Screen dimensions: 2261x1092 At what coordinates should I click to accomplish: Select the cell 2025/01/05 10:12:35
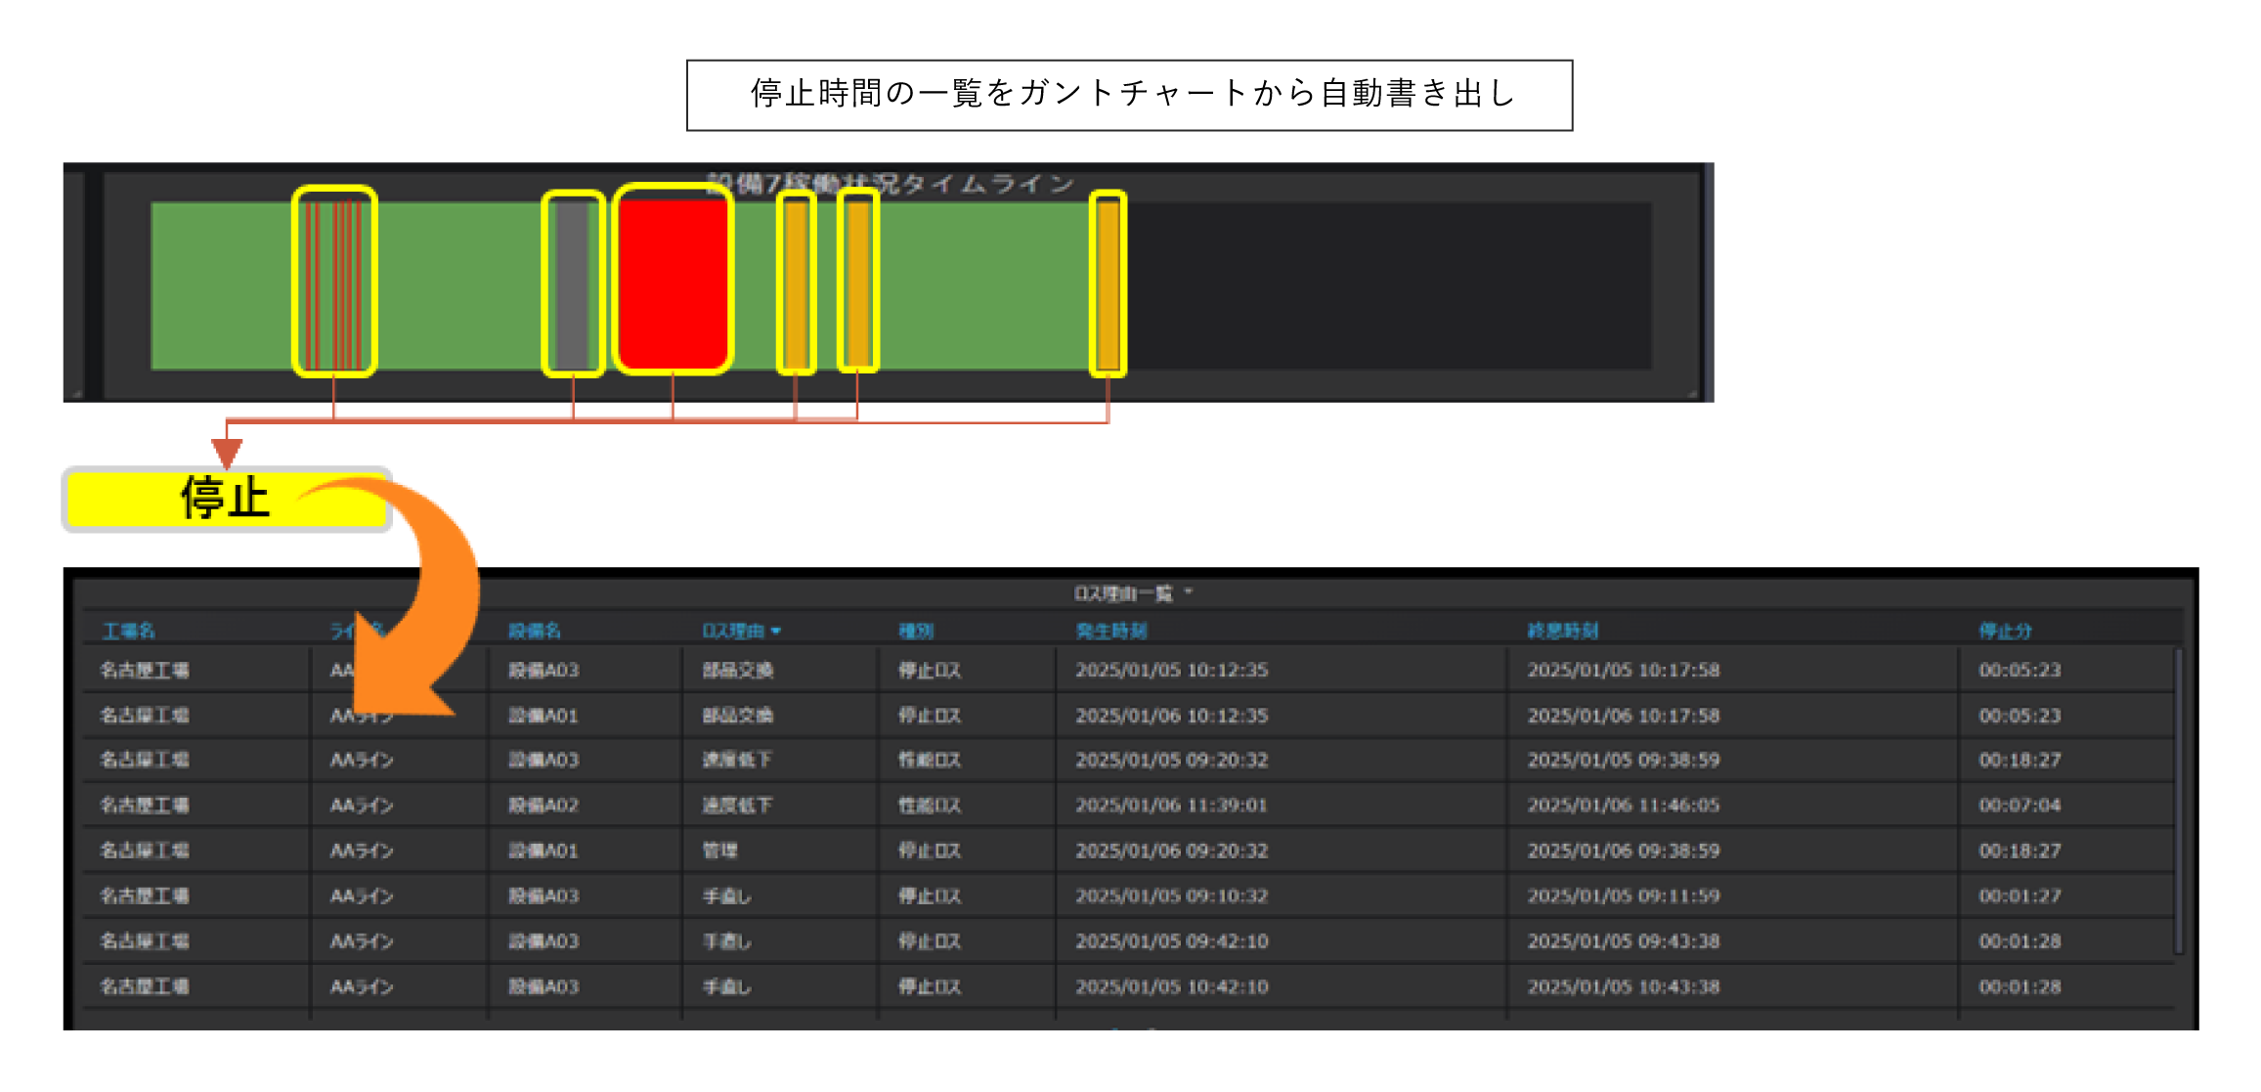(x=1171, y=670)
